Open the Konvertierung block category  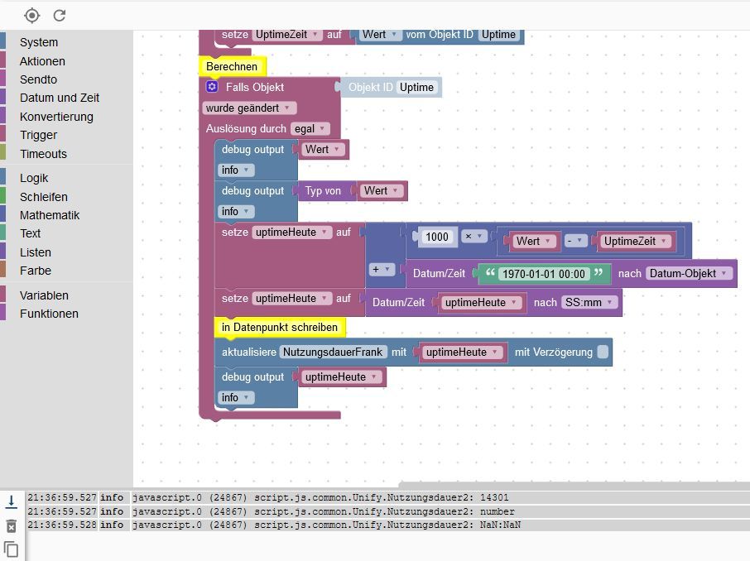tap(56, 117)
